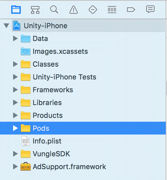Select the Libraries row label
This screenshot has width=167, height=180.
(x=47, y=102)
